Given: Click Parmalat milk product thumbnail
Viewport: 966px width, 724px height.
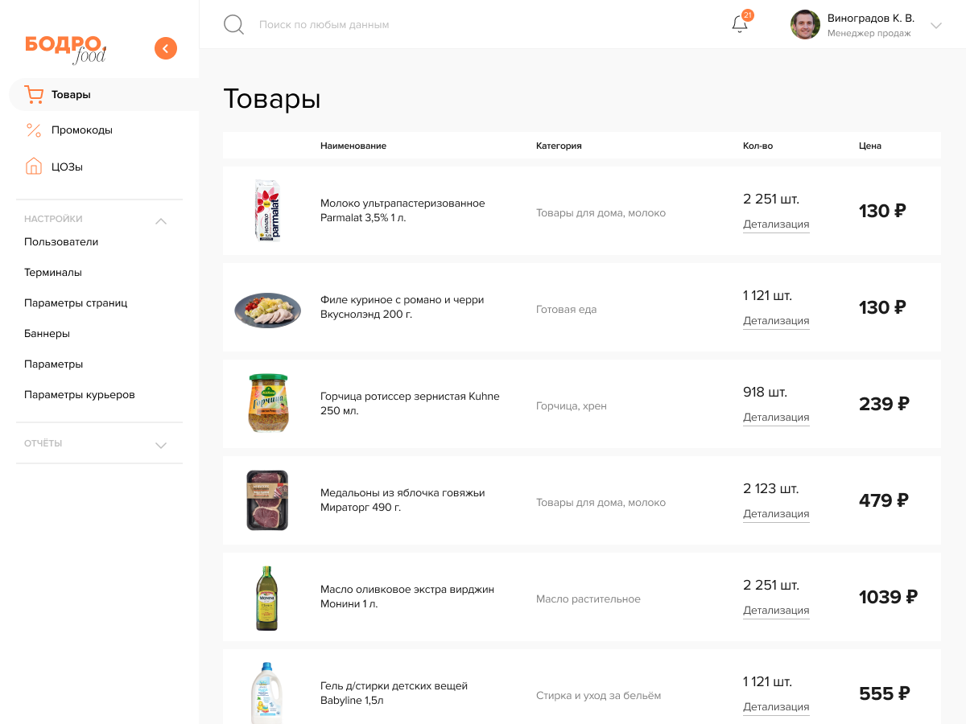Looking at the screenshot, I should pos(267,211).
